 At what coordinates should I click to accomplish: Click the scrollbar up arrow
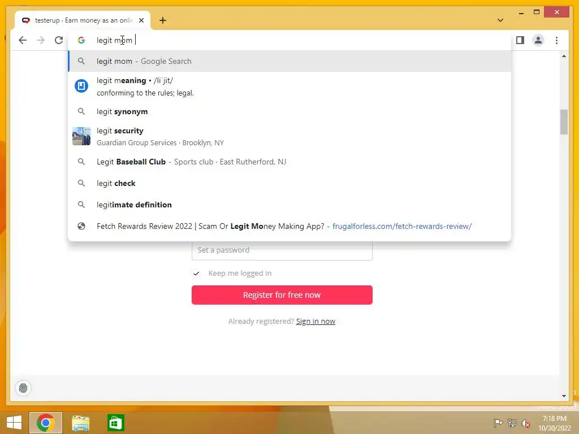[564, 56]
